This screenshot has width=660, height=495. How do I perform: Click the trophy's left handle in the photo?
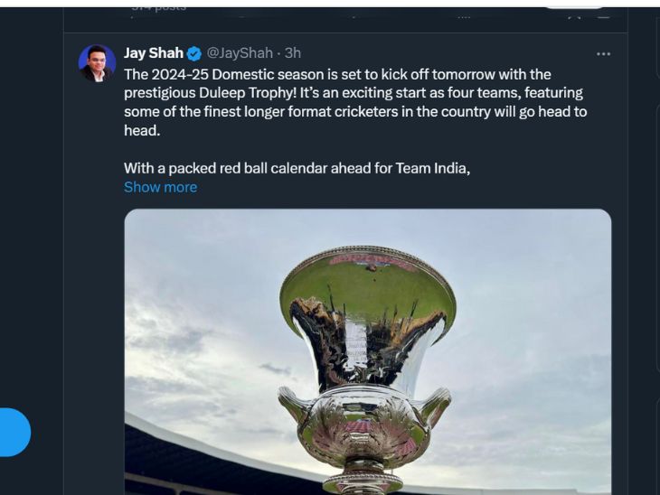(x=296, y=408)
